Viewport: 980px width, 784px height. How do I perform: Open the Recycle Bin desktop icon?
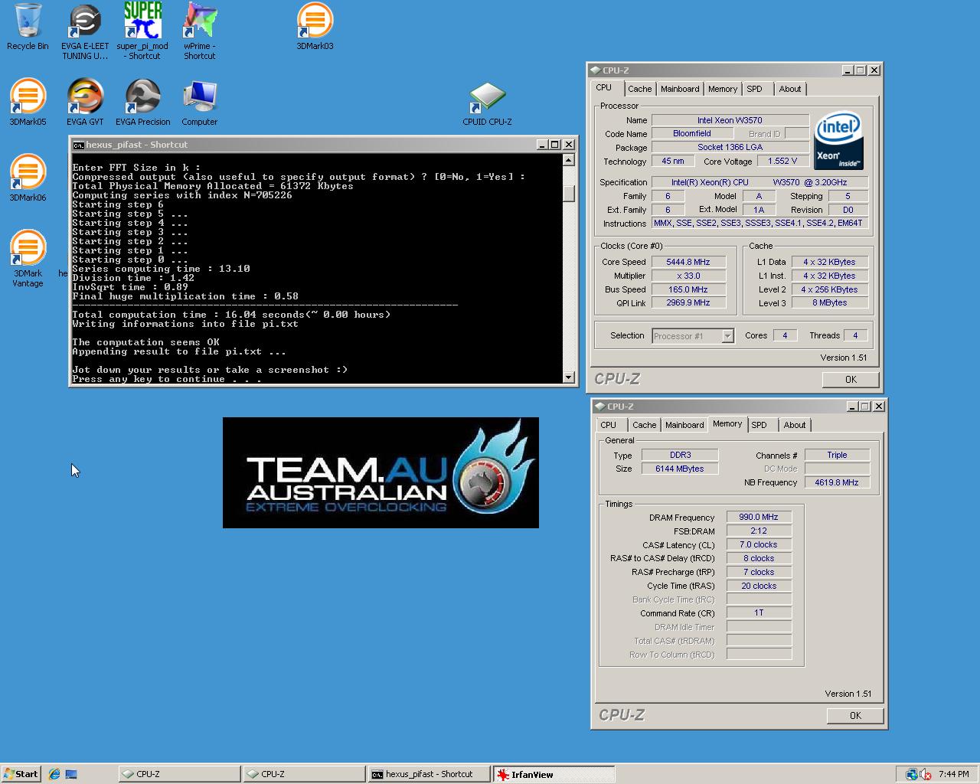pos(28,27)
